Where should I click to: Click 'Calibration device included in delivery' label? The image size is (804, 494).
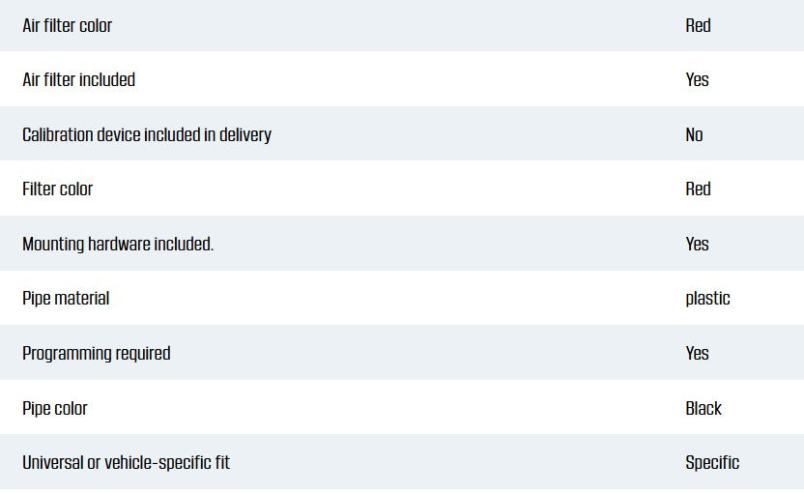(x=147, y=134)
